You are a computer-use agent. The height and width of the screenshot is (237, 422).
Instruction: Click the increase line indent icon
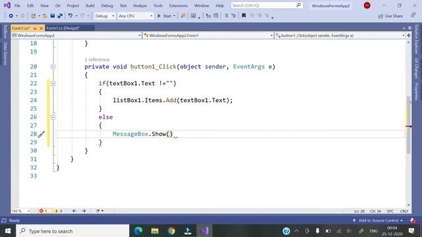pos(233,16)
